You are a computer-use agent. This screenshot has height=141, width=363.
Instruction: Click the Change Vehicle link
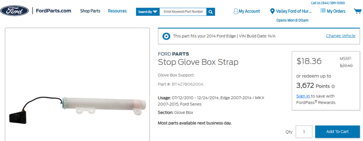point(340,36)
